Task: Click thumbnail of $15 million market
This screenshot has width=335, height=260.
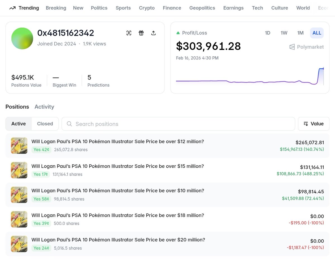Action: point(19,170)
